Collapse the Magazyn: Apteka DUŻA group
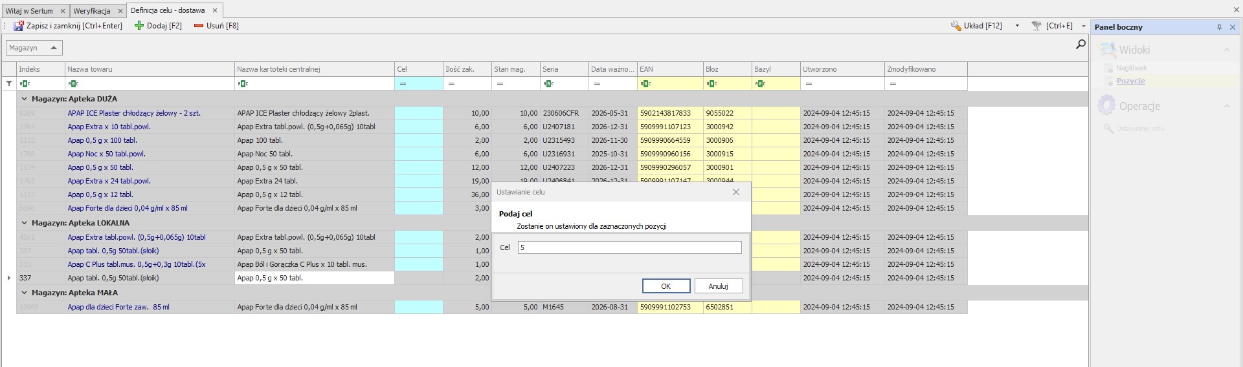 (x=25, y=99)
